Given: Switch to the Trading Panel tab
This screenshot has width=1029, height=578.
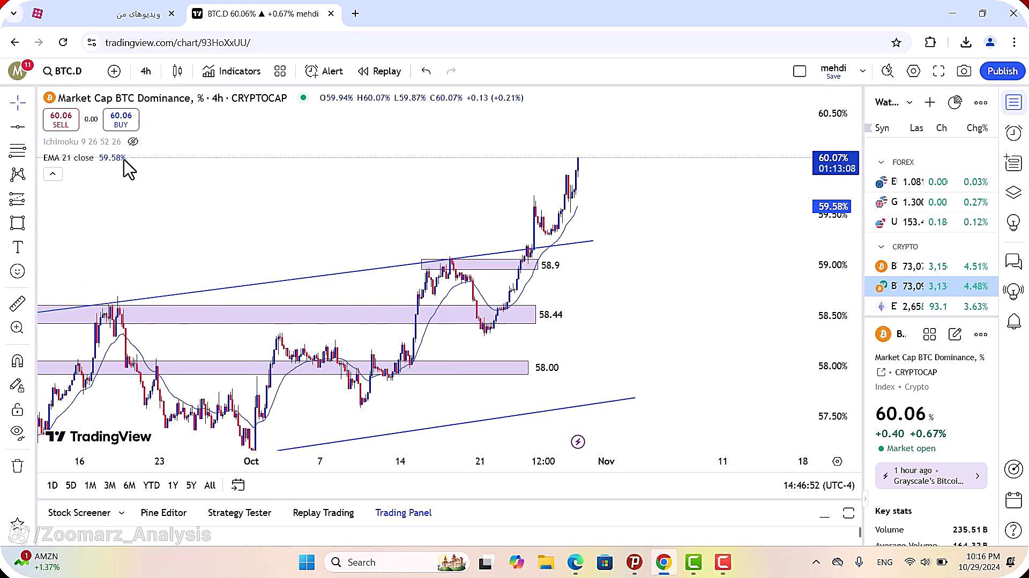Looking at the screenshot, I should point(403,513).
